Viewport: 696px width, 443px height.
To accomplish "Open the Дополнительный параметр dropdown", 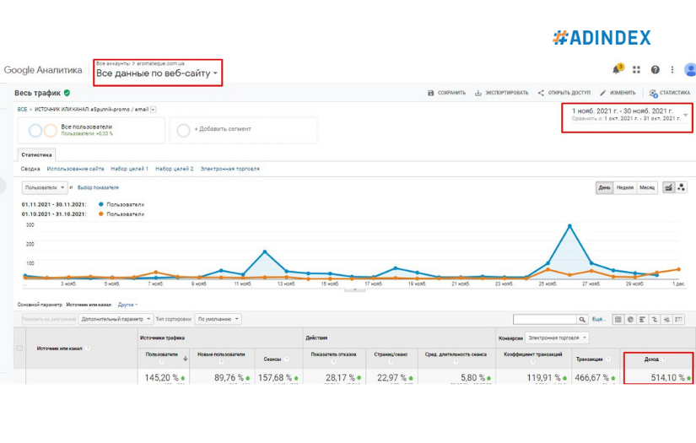I will point(116,319).
